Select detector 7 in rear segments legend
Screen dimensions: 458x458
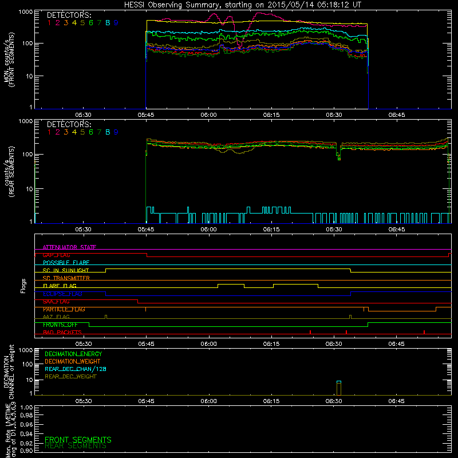[99, 132]
